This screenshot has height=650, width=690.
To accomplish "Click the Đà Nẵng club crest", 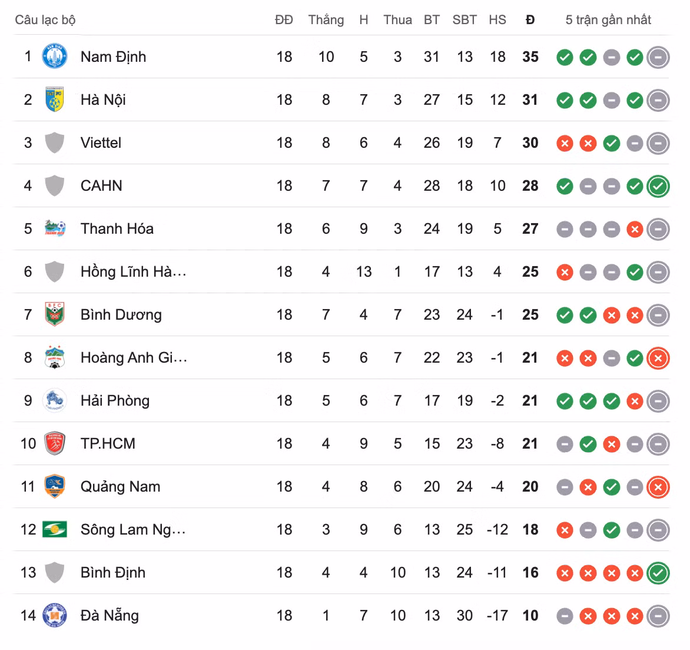I will pos(55,615).
